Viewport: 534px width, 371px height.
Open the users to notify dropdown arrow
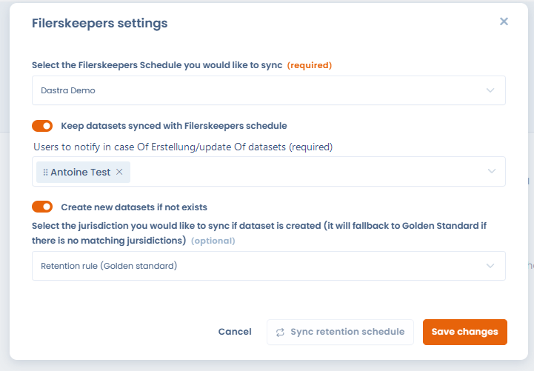(492, 171)
